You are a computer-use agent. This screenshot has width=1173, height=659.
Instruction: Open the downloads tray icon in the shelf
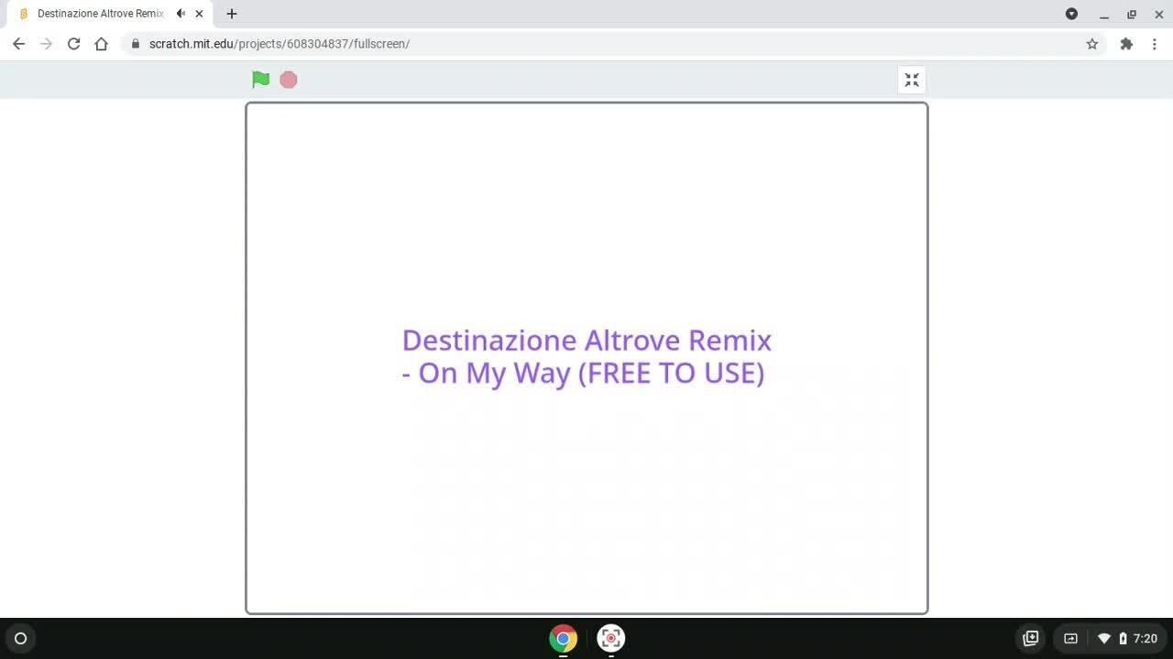[1030, 639]
